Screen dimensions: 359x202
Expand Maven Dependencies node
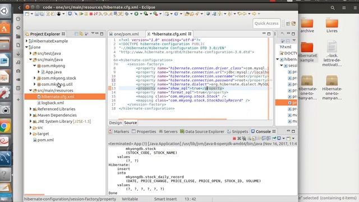coord(31,115)
